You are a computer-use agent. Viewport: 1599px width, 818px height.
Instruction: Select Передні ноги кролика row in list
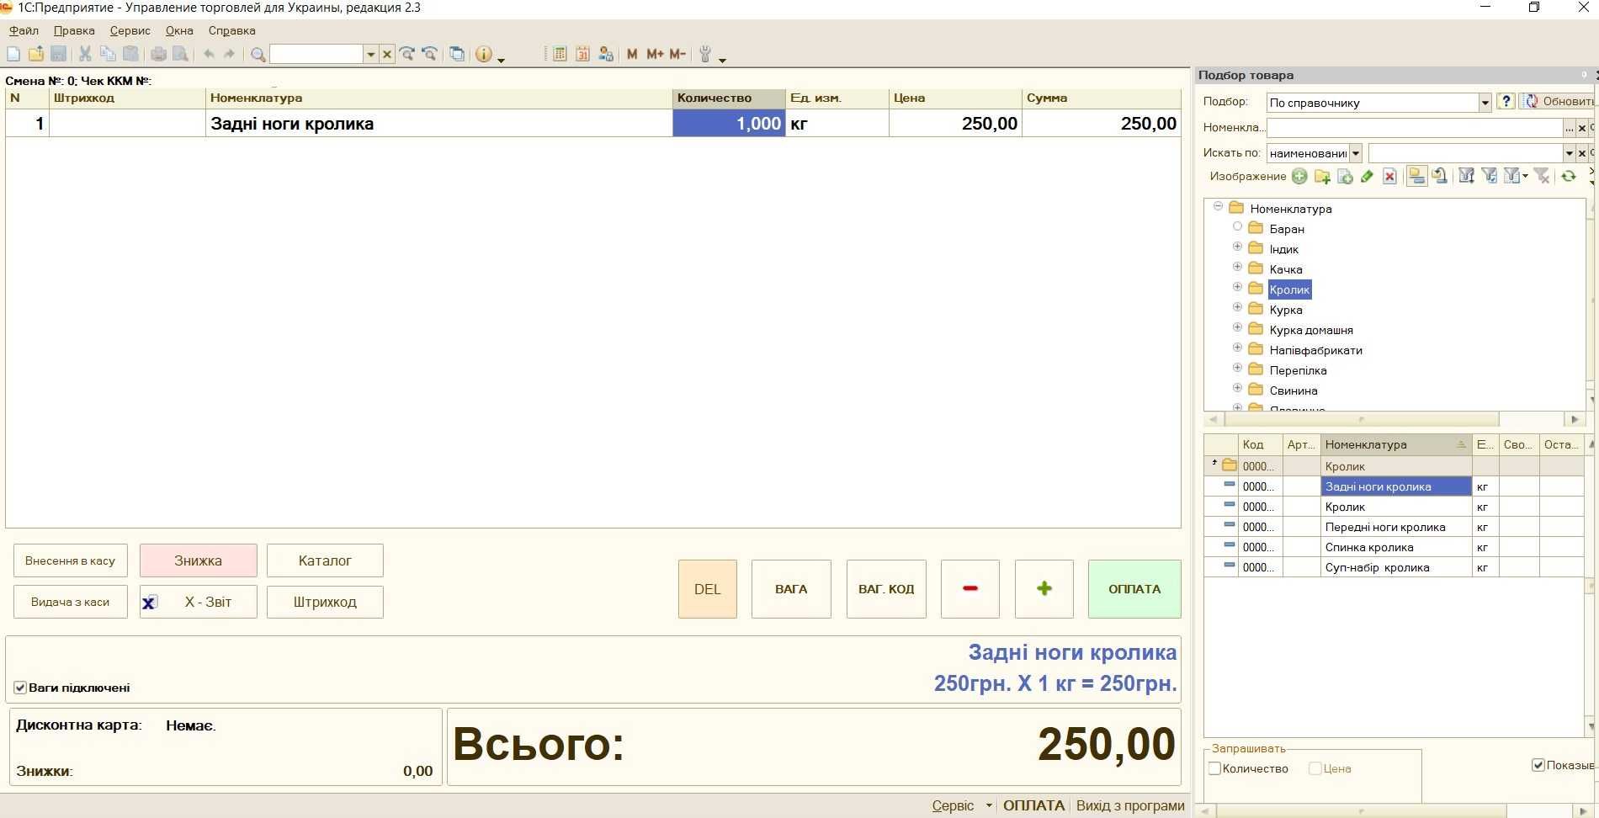point(1394,527)
